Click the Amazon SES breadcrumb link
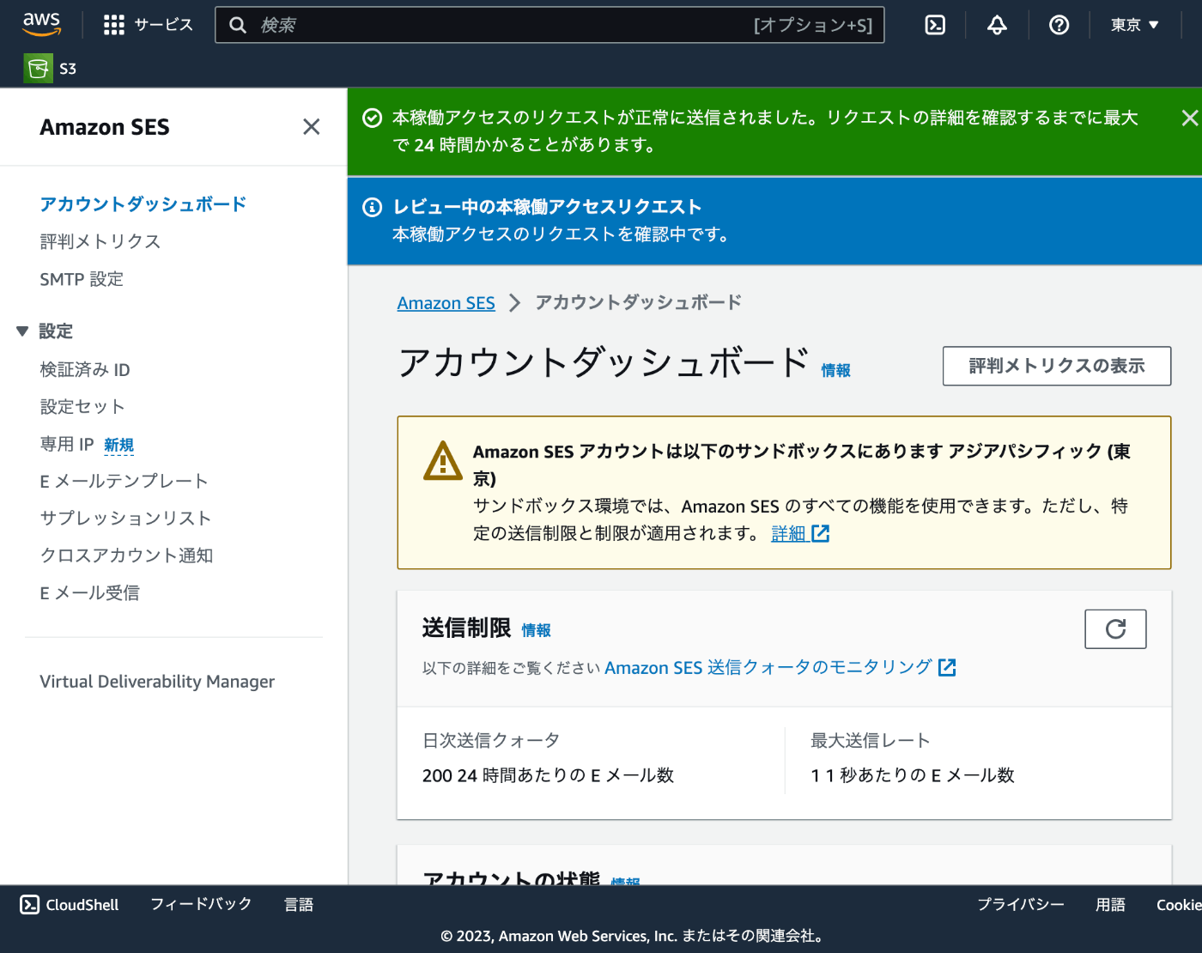The image size is (1202, 953). [x=446, y=303]
